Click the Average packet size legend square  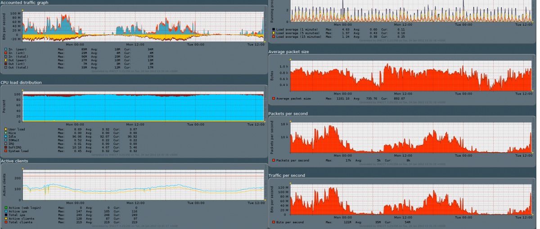coord(273,98)
